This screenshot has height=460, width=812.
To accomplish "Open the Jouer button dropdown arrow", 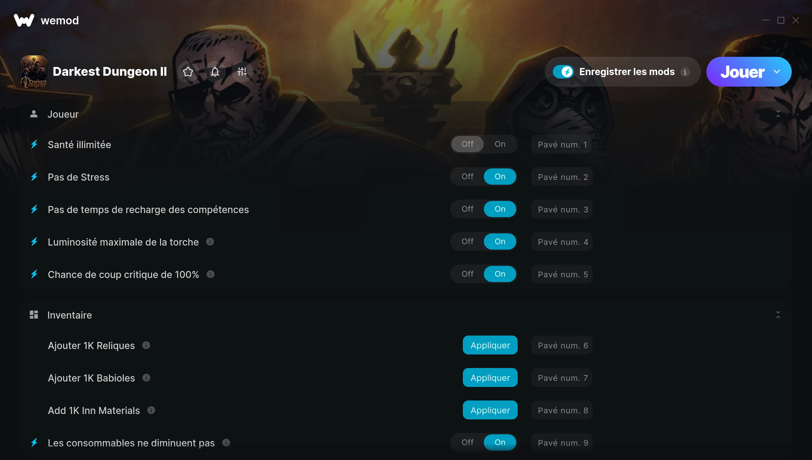I will (777, 72).
